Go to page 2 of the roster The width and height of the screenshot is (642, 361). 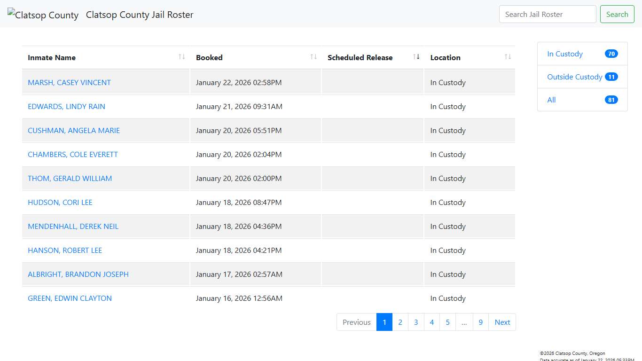click(400, 322)
